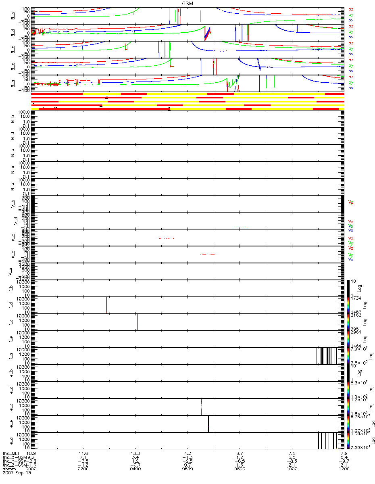The height and width of the screenshot is (484, 375).
Task: Click the i_d ion spectrogram label
Action: point(10,305)
